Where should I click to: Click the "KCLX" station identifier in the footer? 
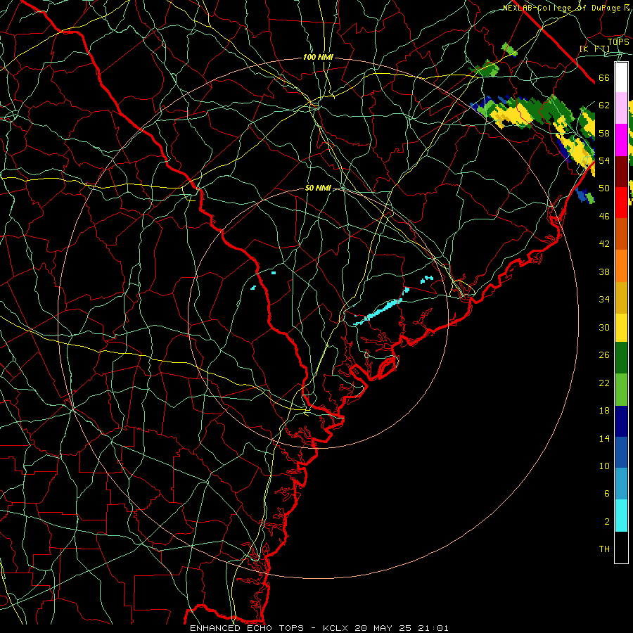[x=336, y=628]
